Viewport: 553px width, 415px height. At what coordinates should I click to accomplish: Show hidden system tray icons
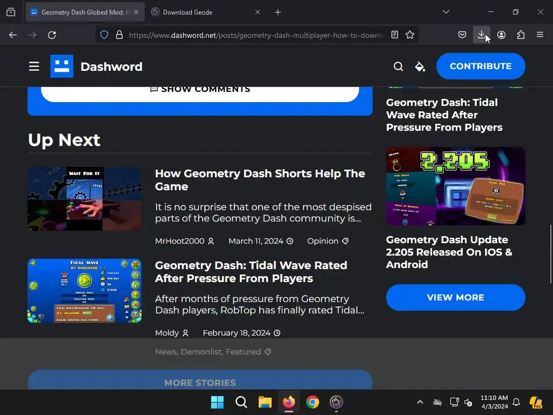pos(420,402)
